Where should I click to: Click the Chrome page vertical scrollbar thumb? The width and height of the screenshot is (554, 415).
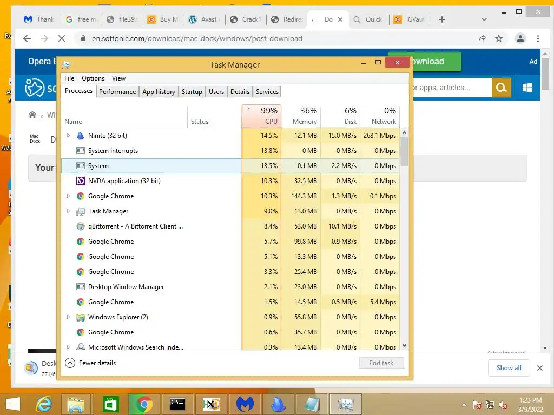545,74
